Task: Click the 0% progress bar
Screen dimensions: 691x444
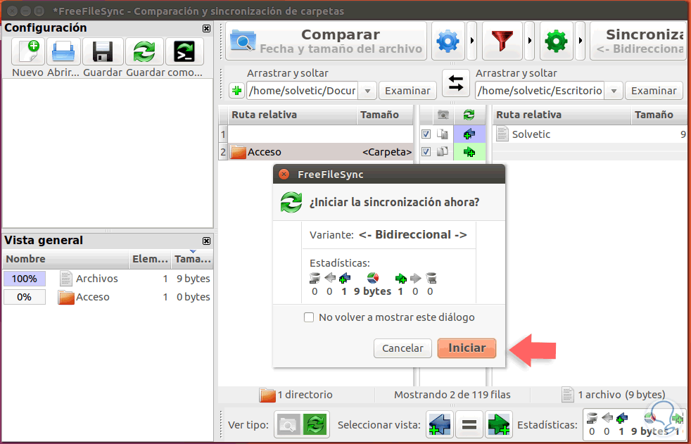Action: coord(24,297)
